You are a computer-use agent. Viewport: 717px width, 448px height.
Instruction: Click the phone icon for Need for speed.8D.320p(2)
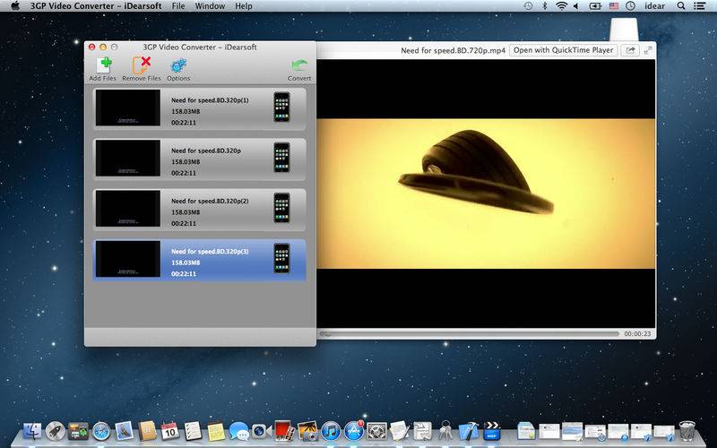(281, 208)
